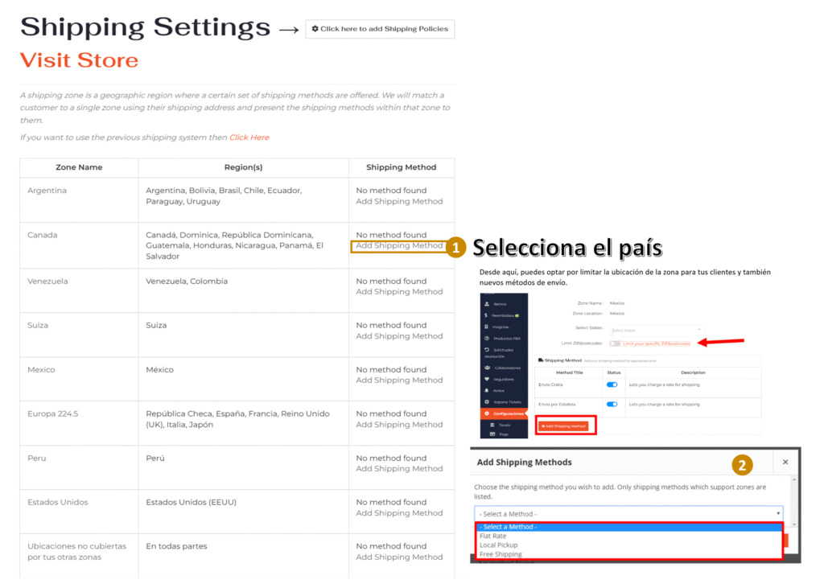
Task: Expand the Select a Method dropdown
Action: tap(628, 513)
